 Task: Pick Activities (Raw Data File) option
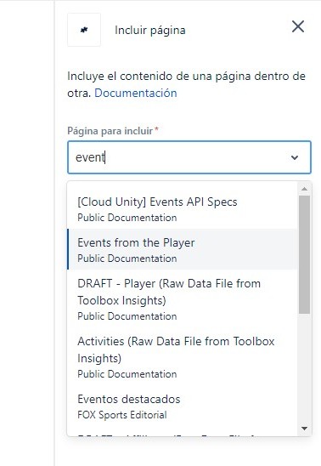click(183, 356)
